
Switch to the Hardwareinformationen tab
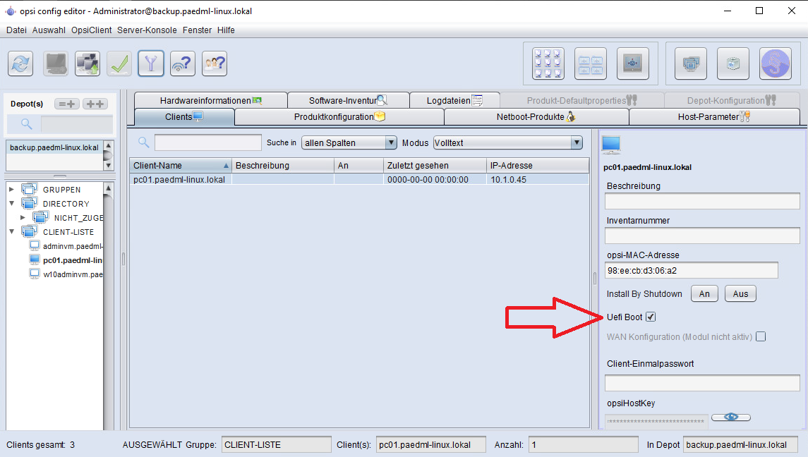210,101
